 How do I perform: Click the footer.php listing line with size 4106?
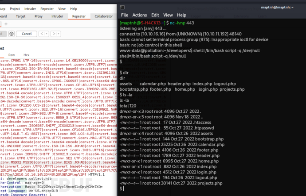[x=169, y=150]
